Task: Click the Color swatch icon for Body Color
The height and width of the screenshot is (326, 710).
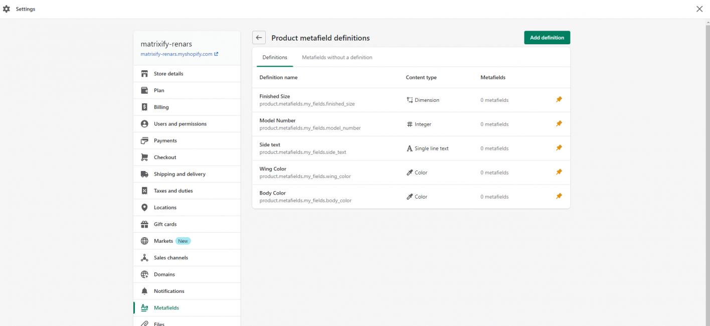Action: [x=409, y=196]
